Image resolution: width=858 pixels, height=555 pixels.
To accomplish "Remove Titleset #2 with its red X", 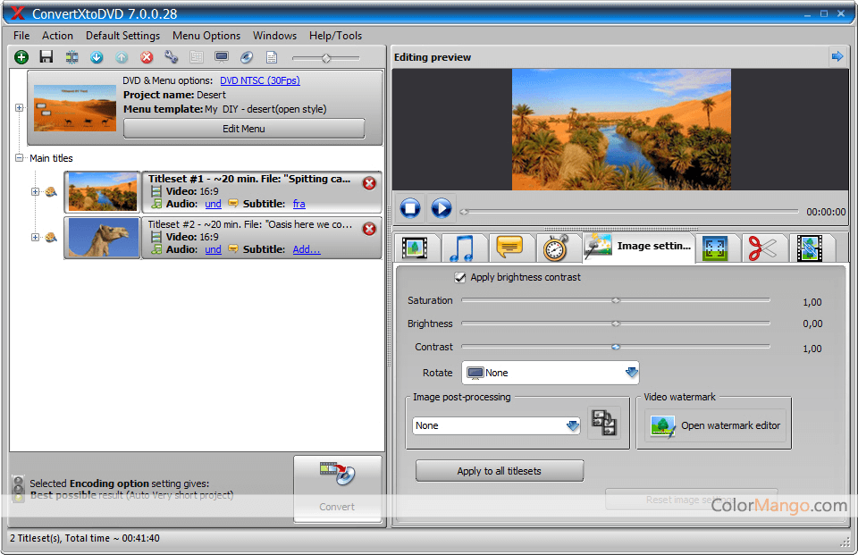I will point(369,229).
